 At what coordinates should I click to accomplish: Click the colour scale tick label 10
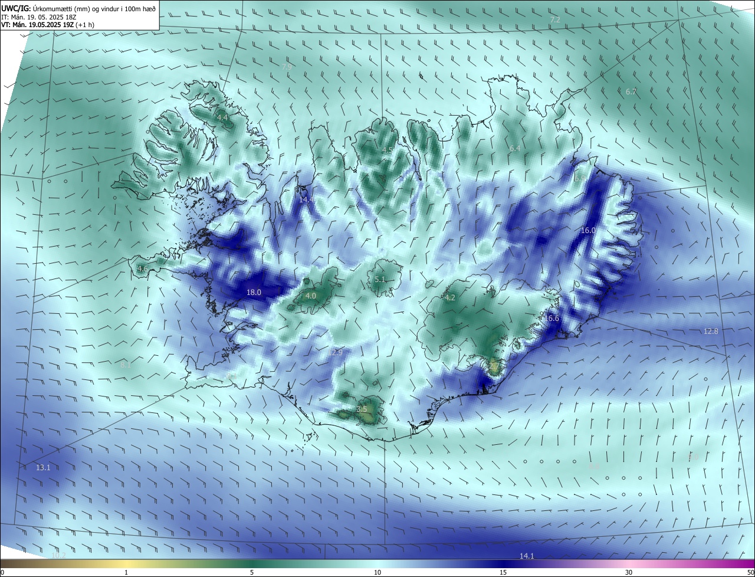[377, 572]
